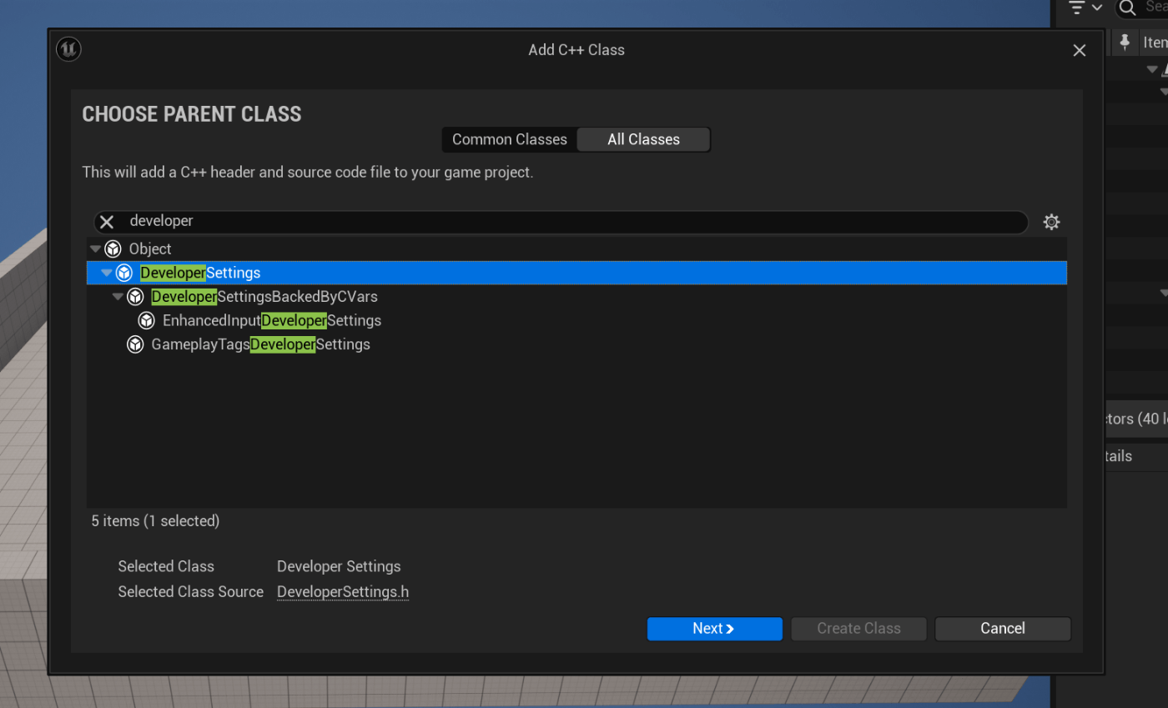
Task: Open the Outliner filter icon dropdown
Action: (1085, 8)
